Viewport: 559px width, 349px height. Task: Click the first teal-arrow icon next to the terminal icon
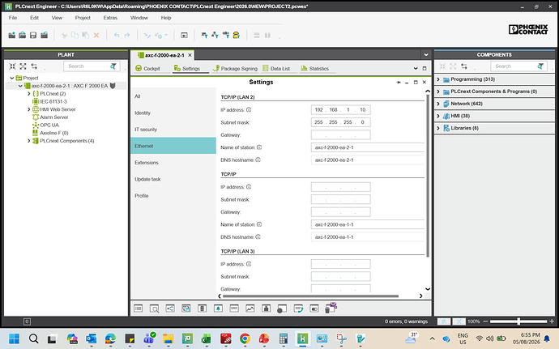tap(204, 36)
